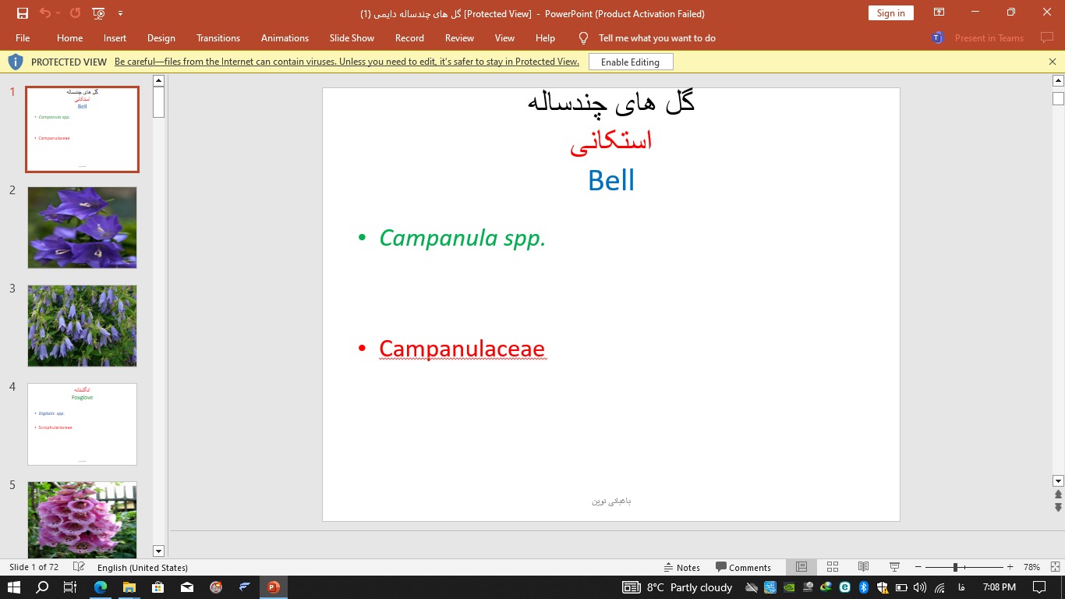This screenshot has height=599, width=1065.
Task: Launch Slide Show from status bar
Action: (x=894, y=567)
